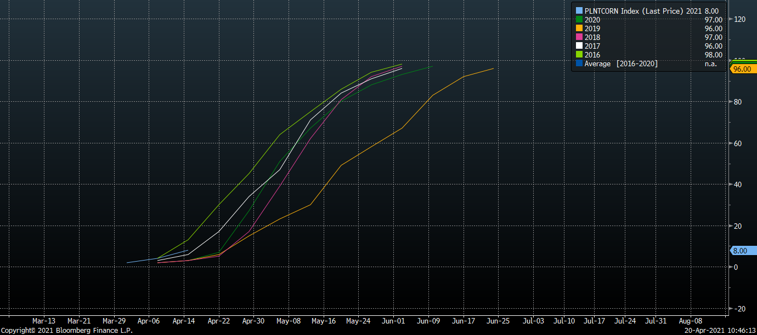Click the blue Average legend swatch
The height and width of the screenshot is (335, 757).
pyautogui.click(x=579, y=63)
